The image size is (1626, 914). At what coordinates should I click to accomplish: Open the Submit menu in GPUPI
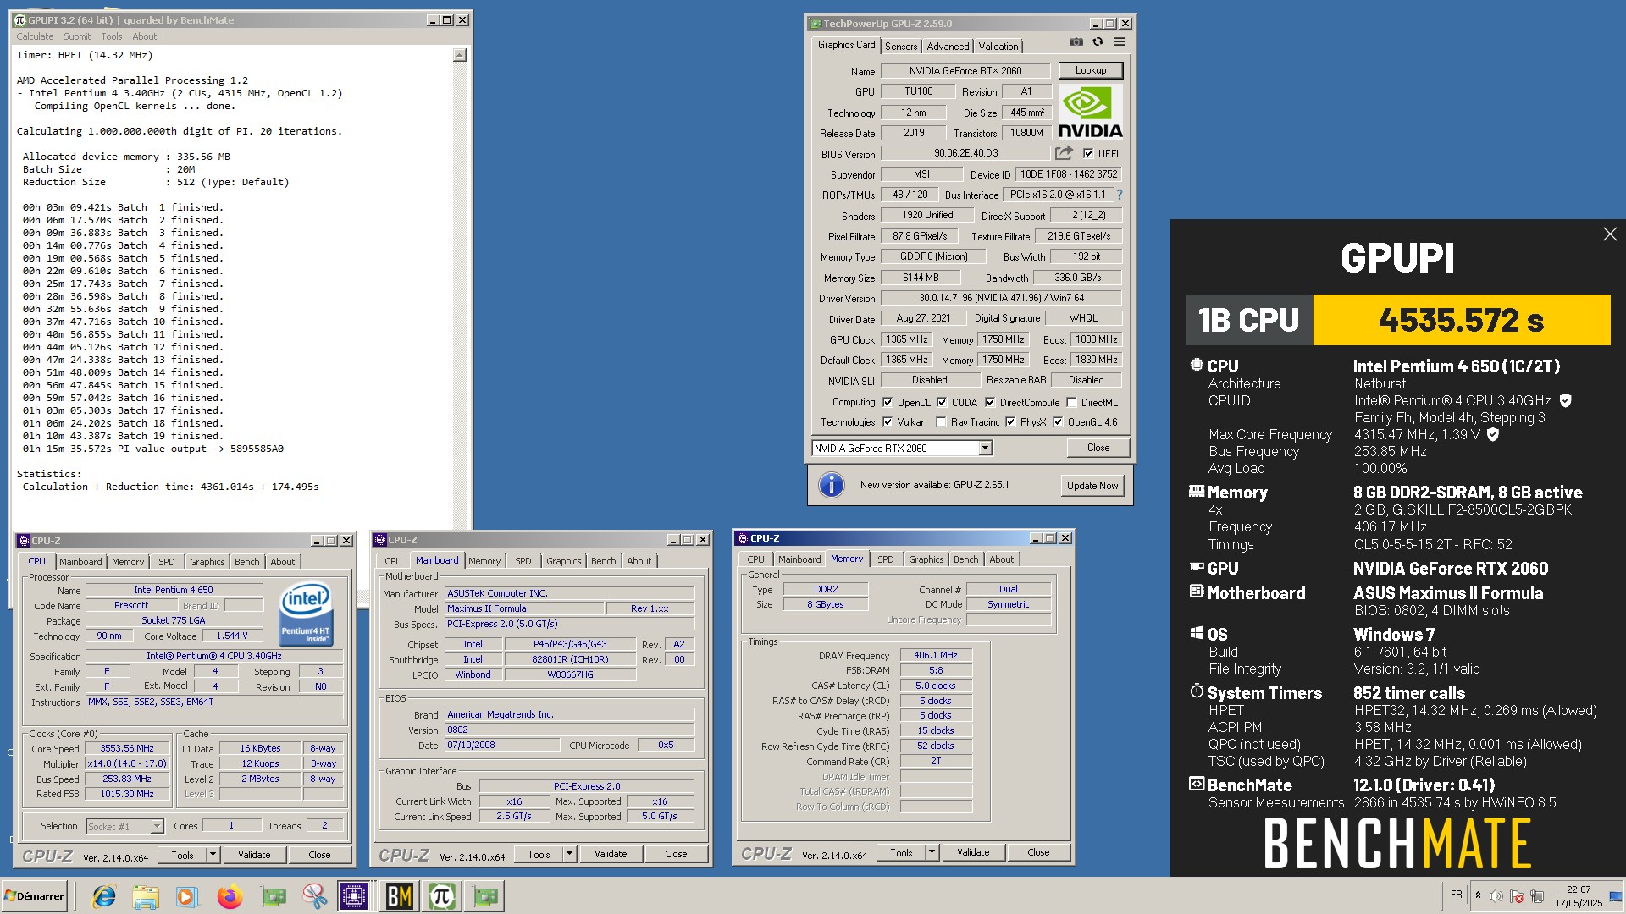(77, 36)
